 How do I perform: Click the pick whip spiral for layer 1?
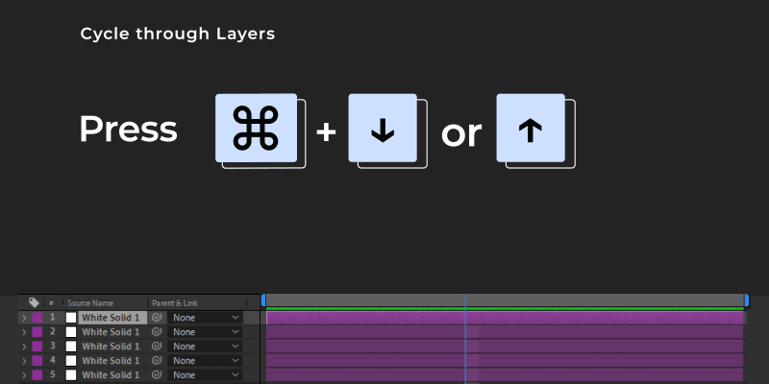click(157, 318)
